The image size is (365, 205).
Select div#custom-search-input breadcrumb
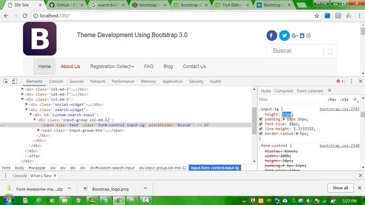pos(112,168)
